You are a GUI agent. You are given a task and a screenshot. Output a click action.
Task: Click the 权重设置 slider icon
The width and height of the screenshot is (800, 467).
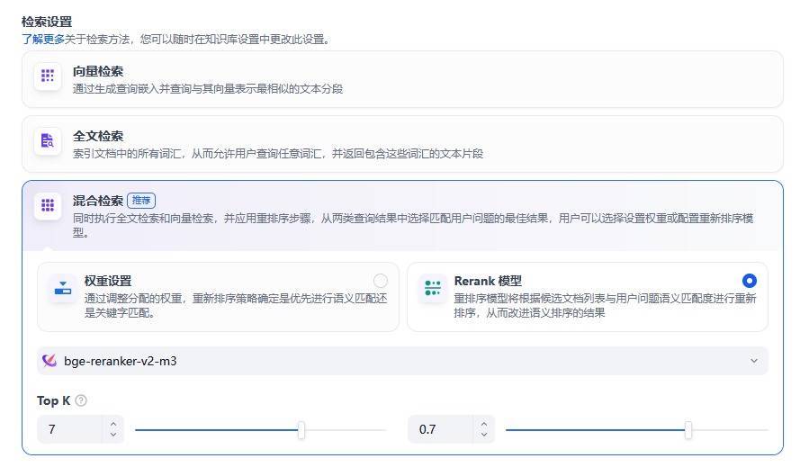coord(63,288)
